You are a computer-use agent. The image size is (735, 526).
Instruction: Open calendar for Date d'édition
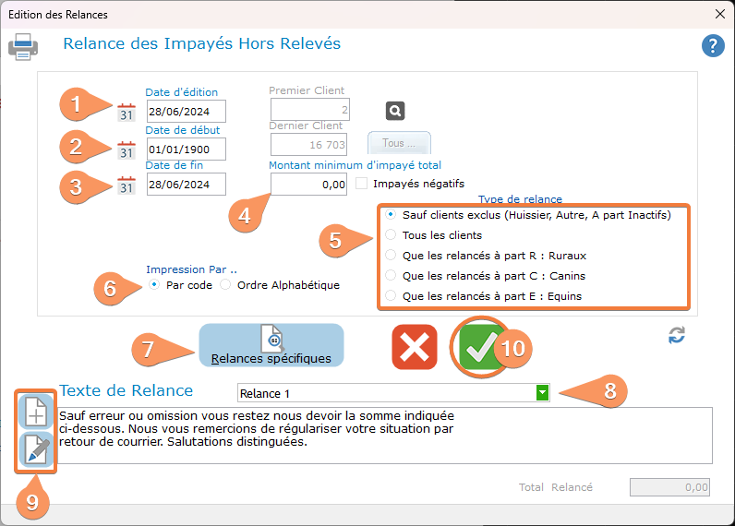pos(127,113)
